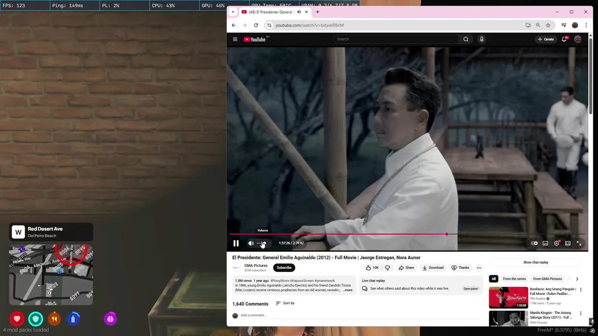Image resolution: width=598 pixels, height=336 pixels.
Task: Open the tab search dropdown arrow
Action: point(234,12)
